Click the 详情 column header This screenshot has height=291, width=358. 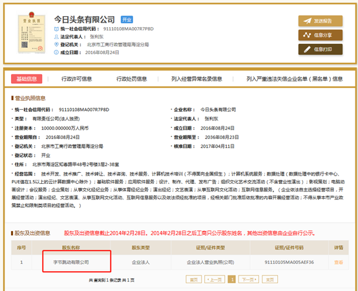pos(339,248)
